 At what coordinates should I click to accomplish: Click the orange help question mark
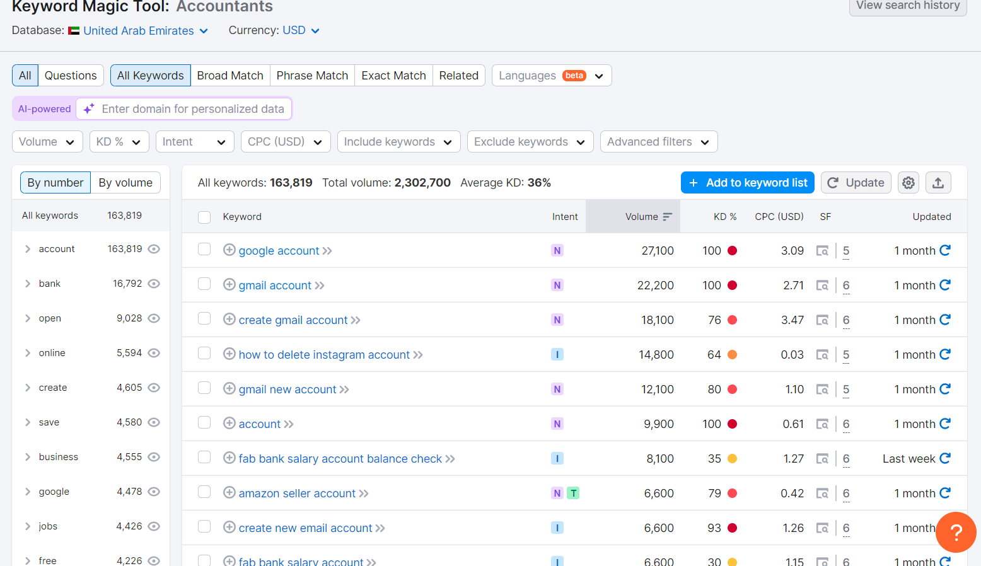tap(956, 532)
